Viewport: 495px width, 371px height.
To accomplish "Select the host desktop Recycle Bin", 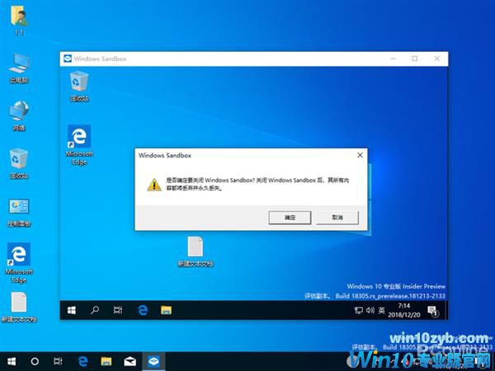I will coord(19,164).
